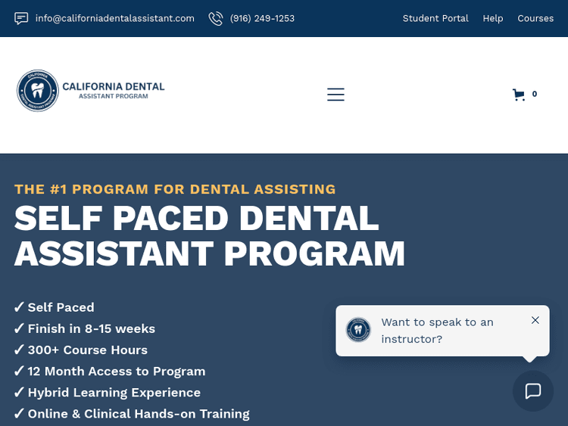
Task: Open the Courses menu item
Action: (x=535, y=18)
